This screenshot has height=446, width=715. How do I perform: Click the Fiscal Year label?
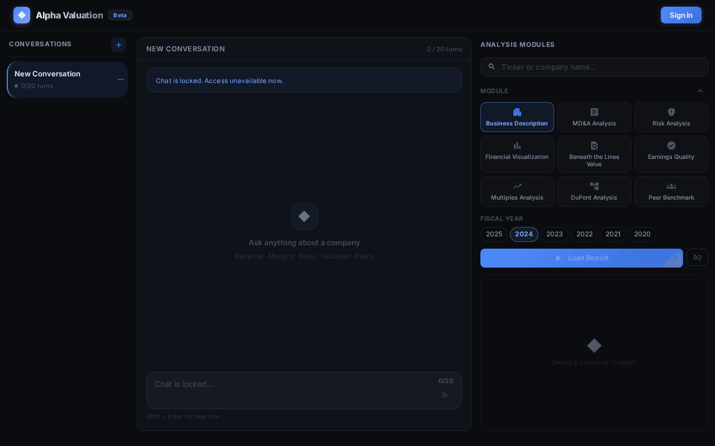(x=502, y=219)
